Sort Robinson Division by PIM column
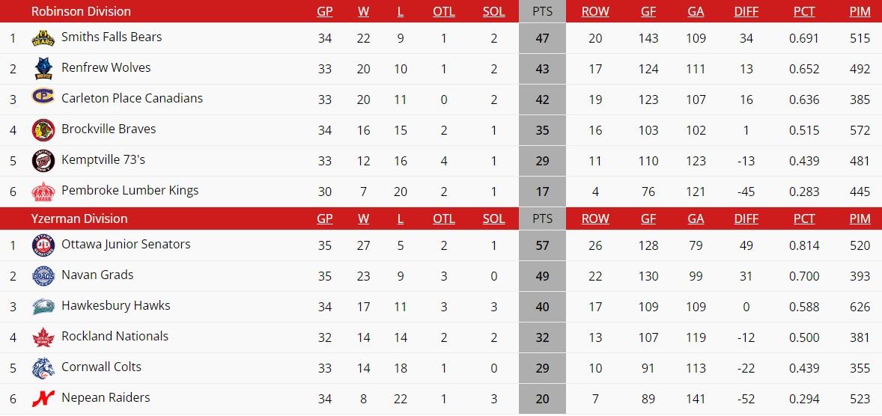 point(860,11)
